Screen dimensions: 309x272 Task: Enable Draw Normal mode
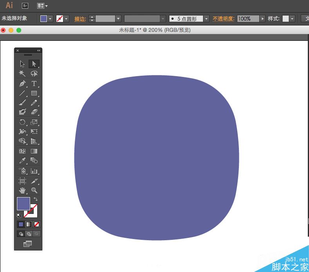coord(21,234)
